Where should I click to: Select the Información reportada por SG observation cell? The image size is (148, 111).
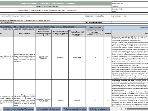pos(130,58)
